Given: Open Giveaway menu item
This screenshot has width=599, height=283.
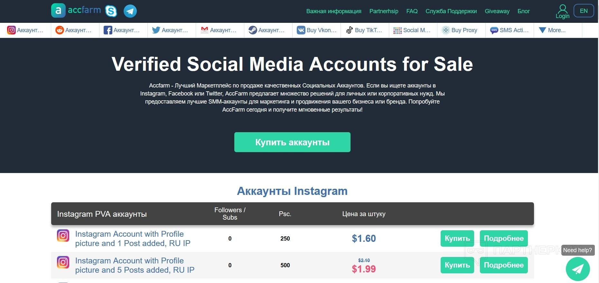Looking at the screenshot, I should pyautogui.click(x=497, y=11).
